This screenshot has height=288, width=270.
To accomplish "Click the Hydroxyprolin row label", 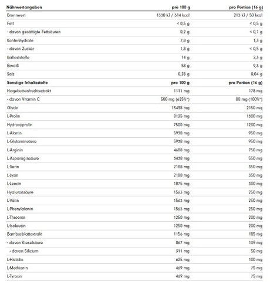I will tap(19, 125).
